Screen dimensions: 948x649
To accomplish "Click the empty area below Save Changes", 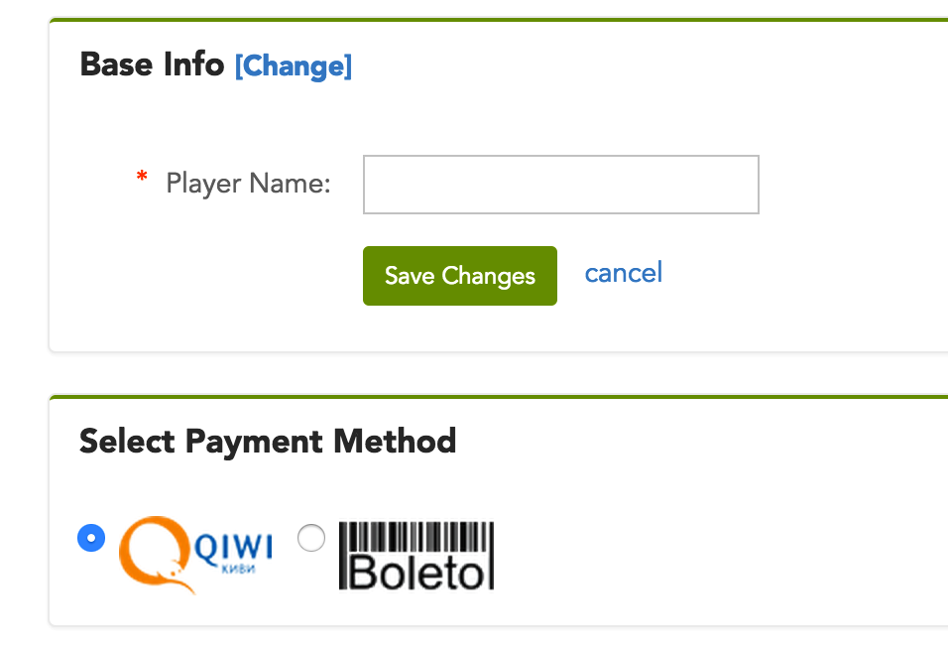I will click(460, 329).
